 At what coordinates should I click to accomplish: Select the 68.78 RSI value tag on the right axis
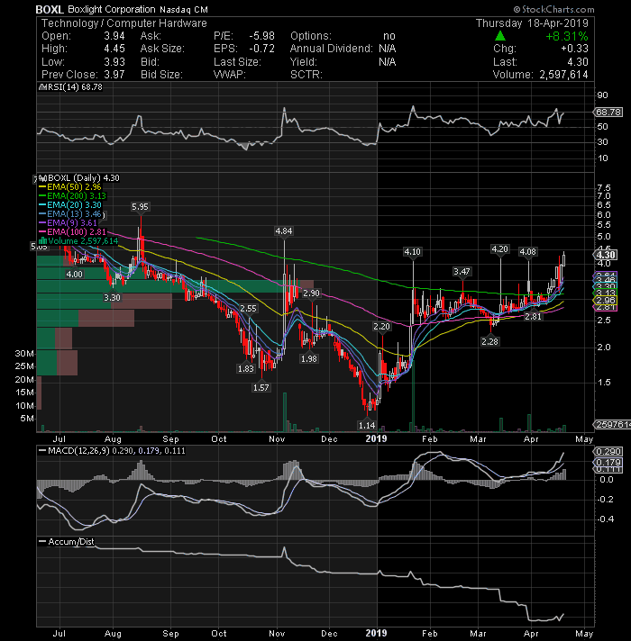click(608, 112)
